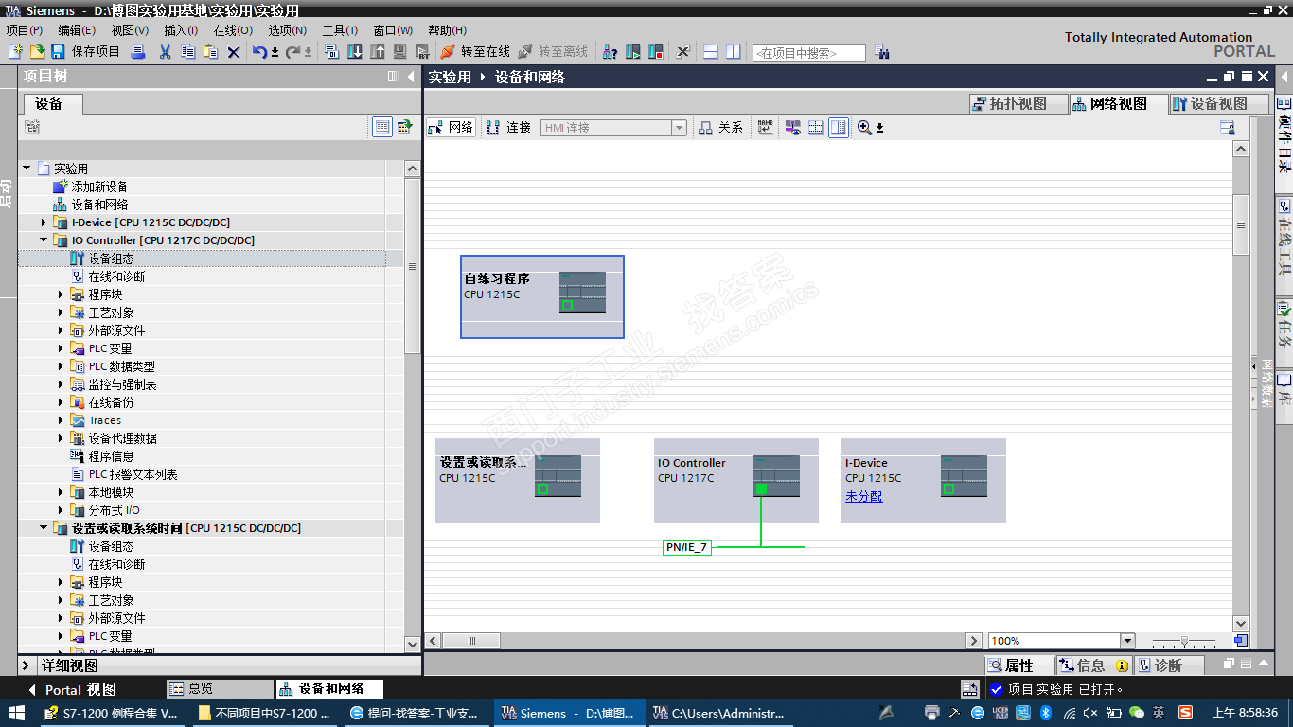This screenshot has width=1293, height=727.
Task: Click the project search input field
Action: pyautogui.click(x=808, y=53)
